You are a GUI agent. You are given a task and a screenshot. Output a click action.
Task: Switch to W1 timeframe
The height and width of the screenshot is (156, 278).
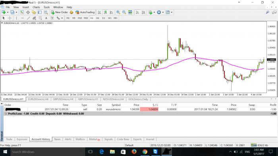click(x=110, y=18)
